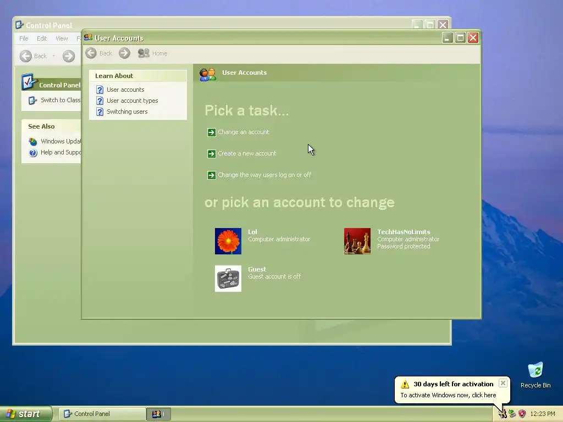
Task: Open help topic icon for User accounts
Action: tap(100, 90)
